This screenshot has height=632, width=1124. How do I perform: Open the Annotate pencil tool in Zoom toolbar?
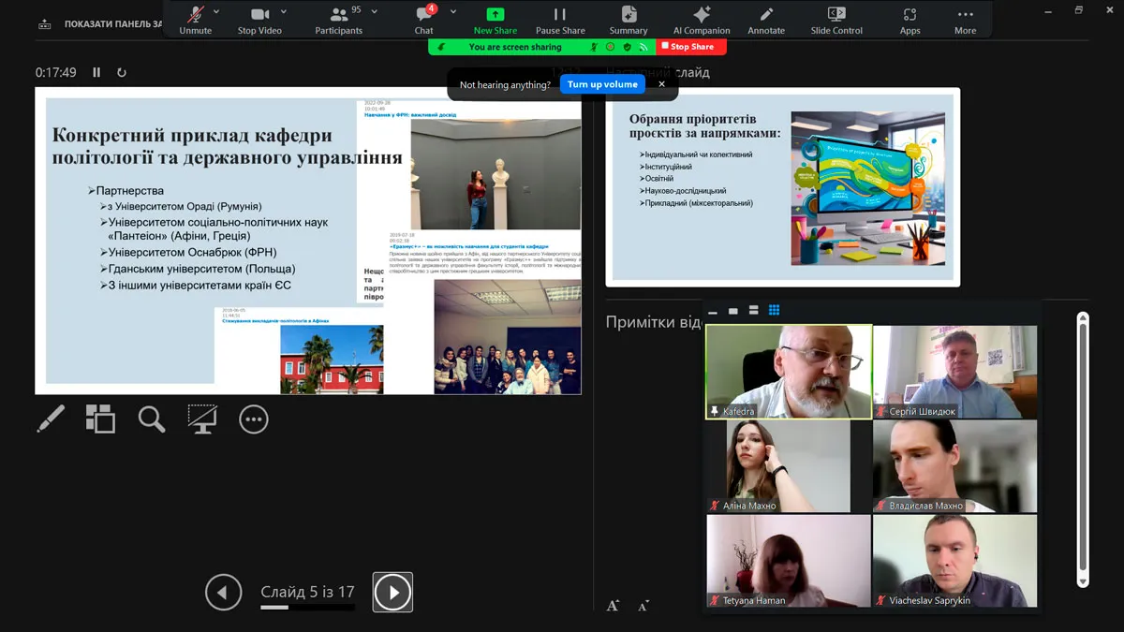[x=766, y=16]
